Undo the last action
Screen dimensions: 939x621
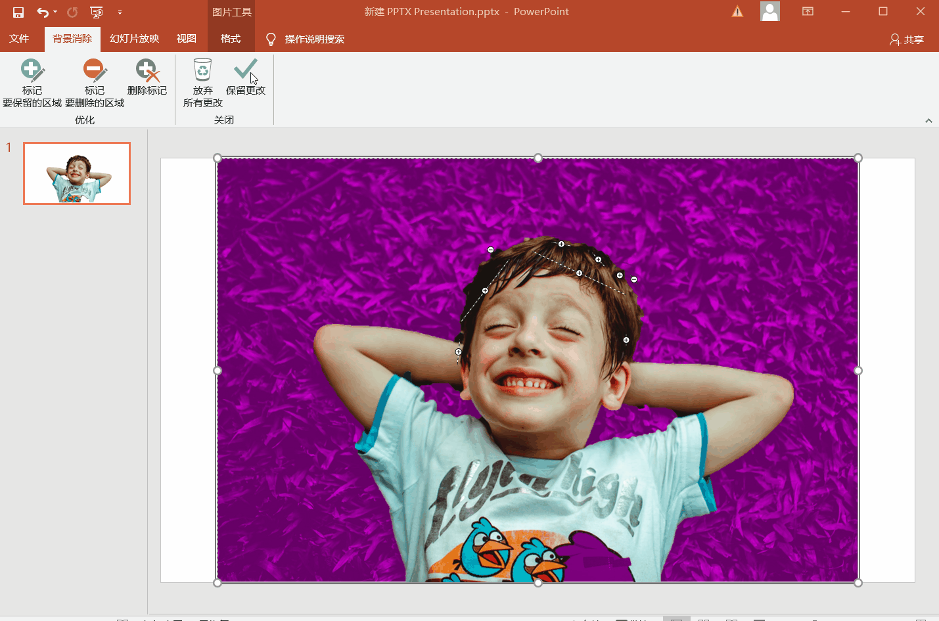tap(42, 12)
